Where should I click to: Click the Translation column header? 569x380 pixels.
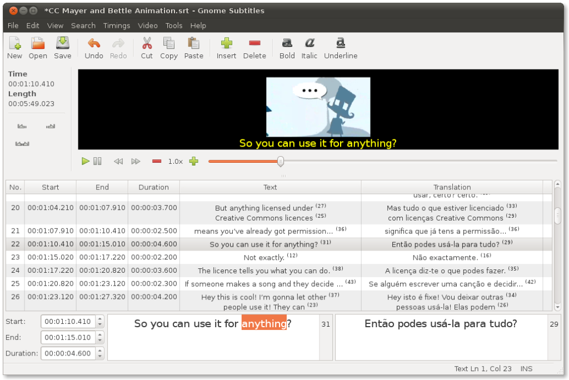click(452, 187)
